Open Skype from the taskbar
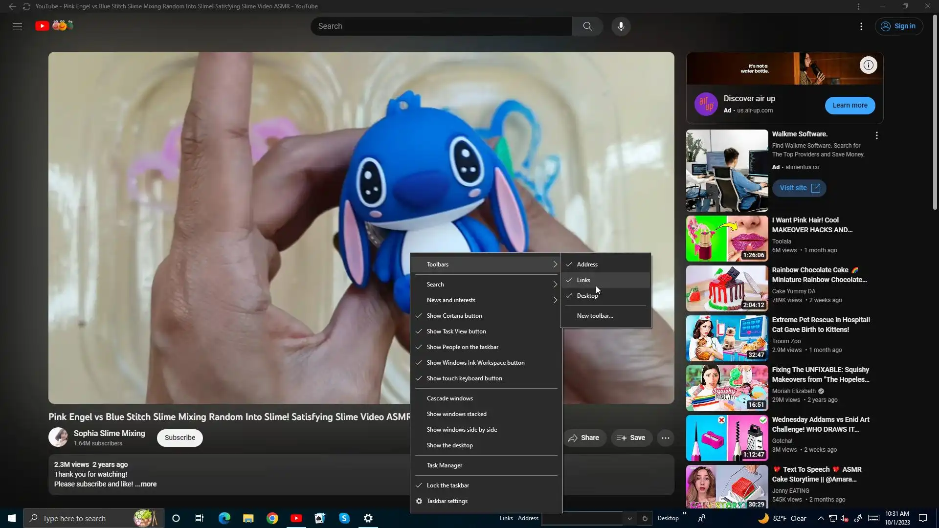 [344, 518]
